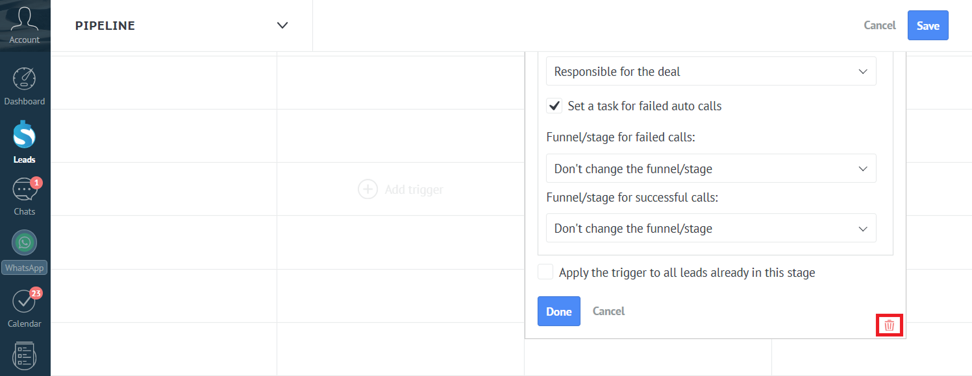Expand the Responsible for the deal dropdown

point(711,71)
